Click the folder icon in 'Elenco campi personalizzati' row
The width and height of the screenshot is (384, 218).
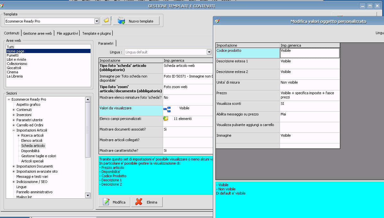(166, 119)
